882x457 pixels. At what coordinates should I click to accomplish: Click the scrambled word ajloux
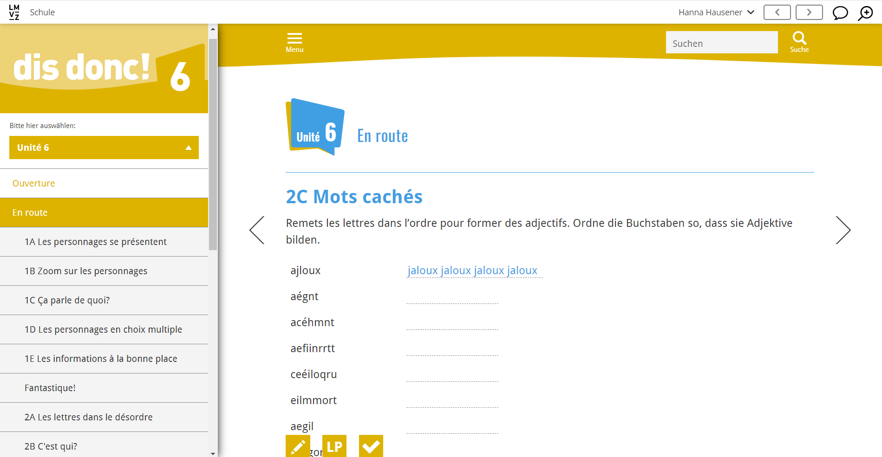pyautogui.click(x=306, y=271)
